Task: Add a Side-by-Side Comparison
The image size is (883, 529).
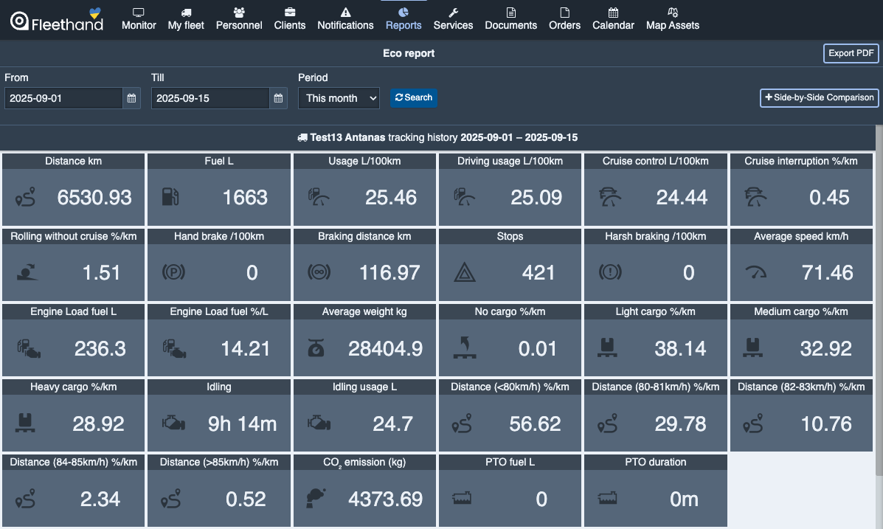Action: (819, 97)
